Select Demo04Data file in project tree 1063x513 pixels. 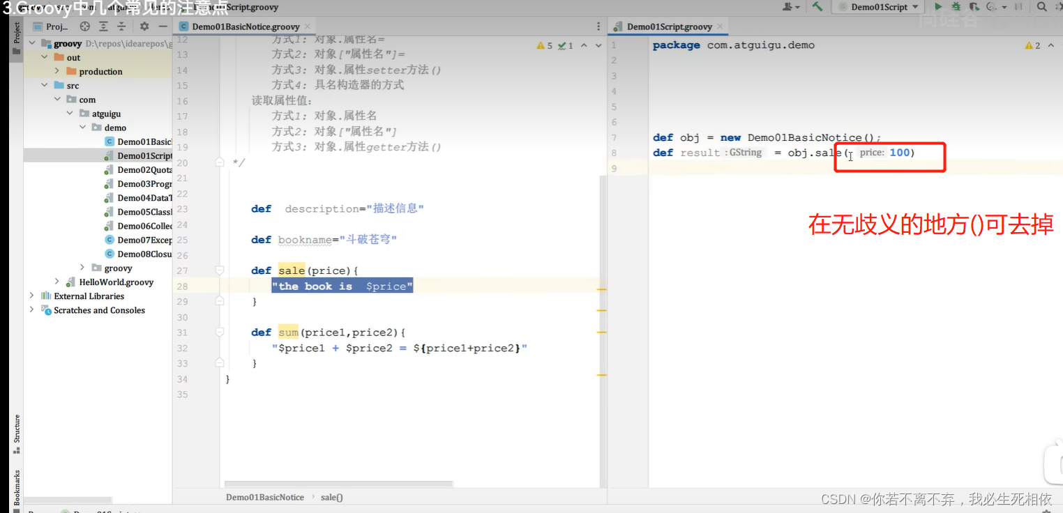[x=98, y=197]
